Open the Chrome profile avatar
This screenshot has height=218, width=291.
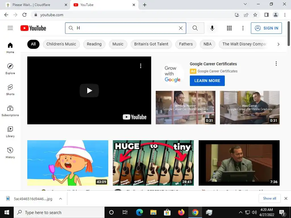point(276,15)
